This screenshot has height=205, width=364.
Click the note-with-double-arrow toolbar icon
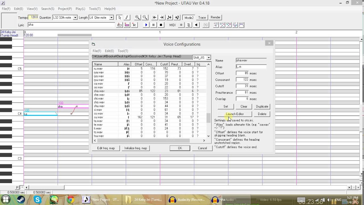(177, 17)
